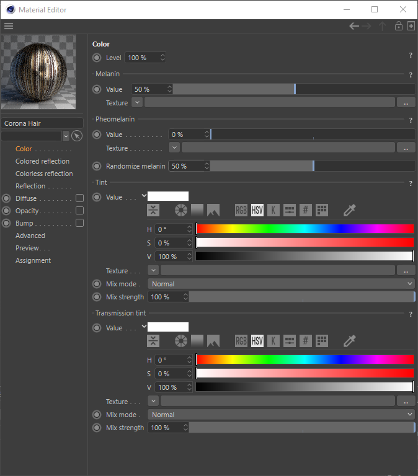Enable the Bump channel checkbox

(79, 223)
